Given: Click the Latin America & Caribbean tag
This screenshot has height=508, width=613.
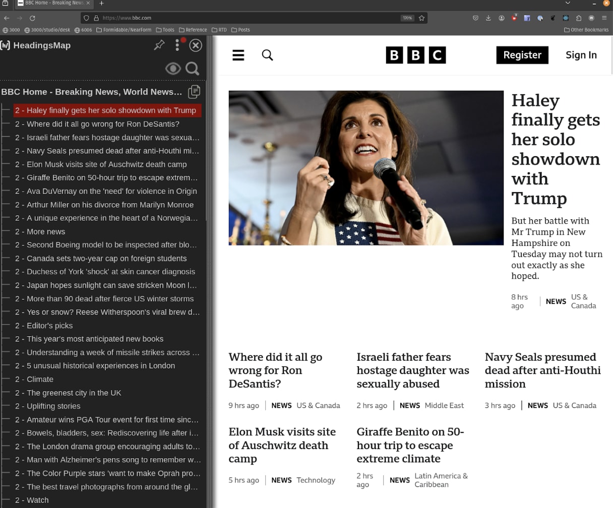Looking at the screenshot, I should [x=441, y=480].
